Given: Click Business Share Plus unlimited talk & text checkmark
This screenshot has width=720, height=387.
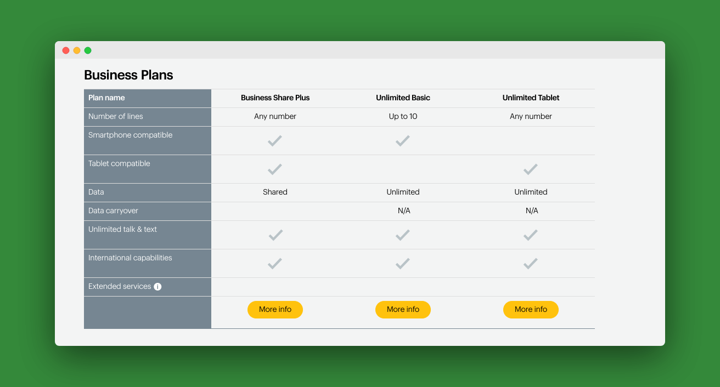Looking at the screenshot, I should [275, 235].
